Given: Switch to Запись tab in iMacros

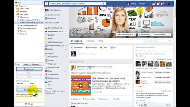Looking at the screenshot, I should [27, 64].
